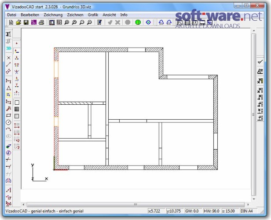
Task: Click the checkmark angle icon on right
Action: click(x=260, y=62)
